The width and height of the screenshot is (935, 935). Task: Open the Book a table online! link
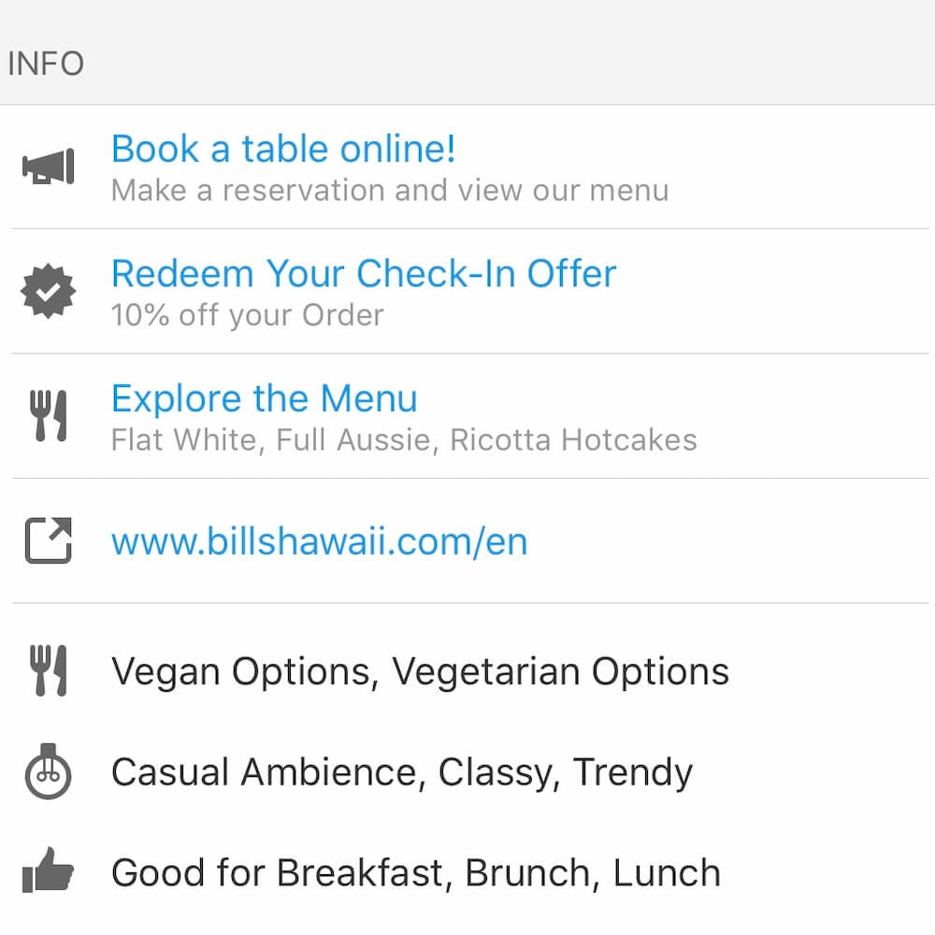point(283,148)
